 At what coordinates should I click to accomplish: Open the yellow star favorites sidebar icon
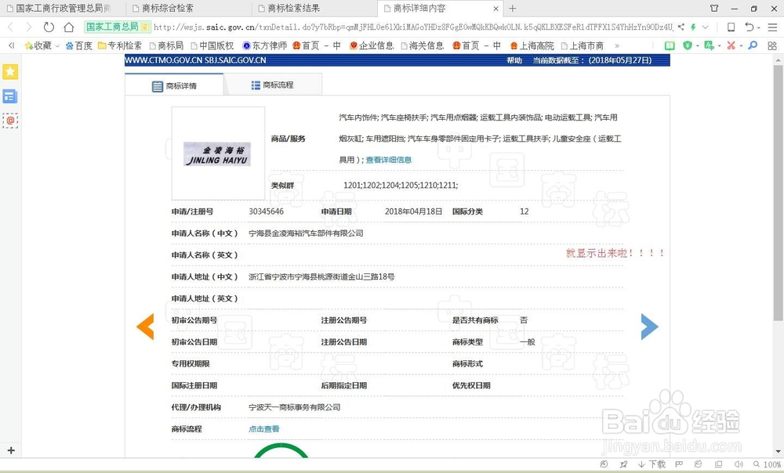coord(10,72)
